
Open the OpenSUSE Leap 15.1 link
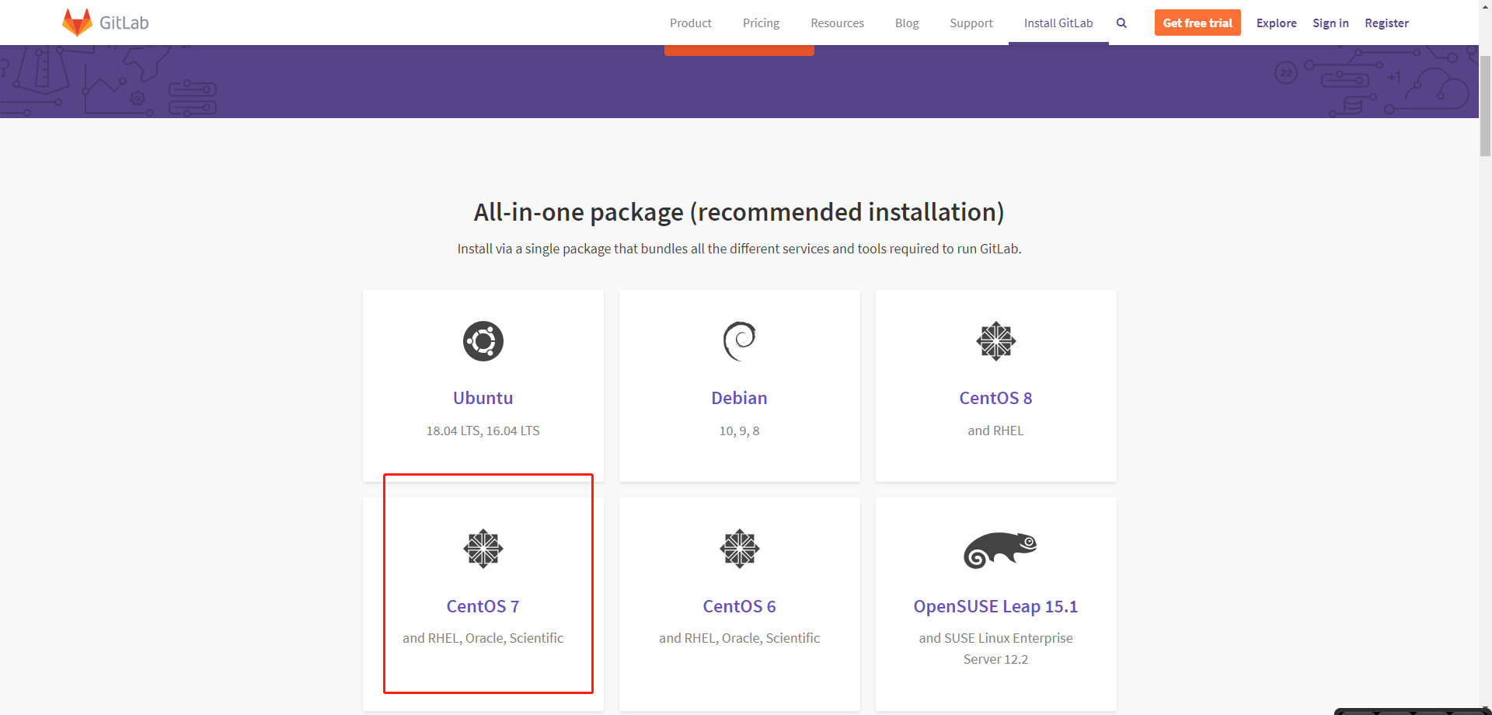pyautogui.click(x=995, y=606)
